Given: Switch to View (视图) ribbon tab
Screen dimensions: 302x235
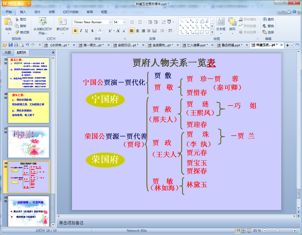Looking at the screenshot, I should click(x=104, y=12).
